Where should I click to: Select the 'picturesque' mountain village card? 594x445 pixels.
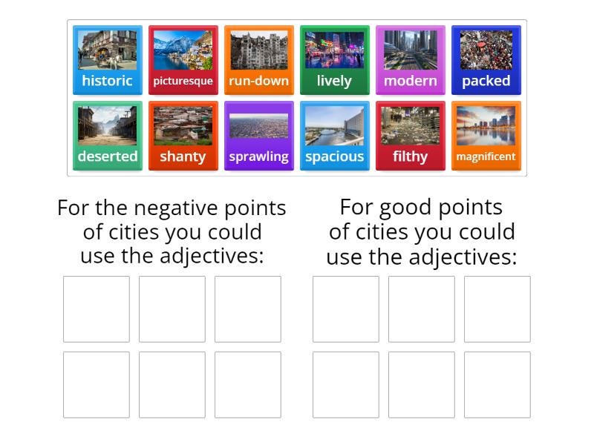click(183, 59)
